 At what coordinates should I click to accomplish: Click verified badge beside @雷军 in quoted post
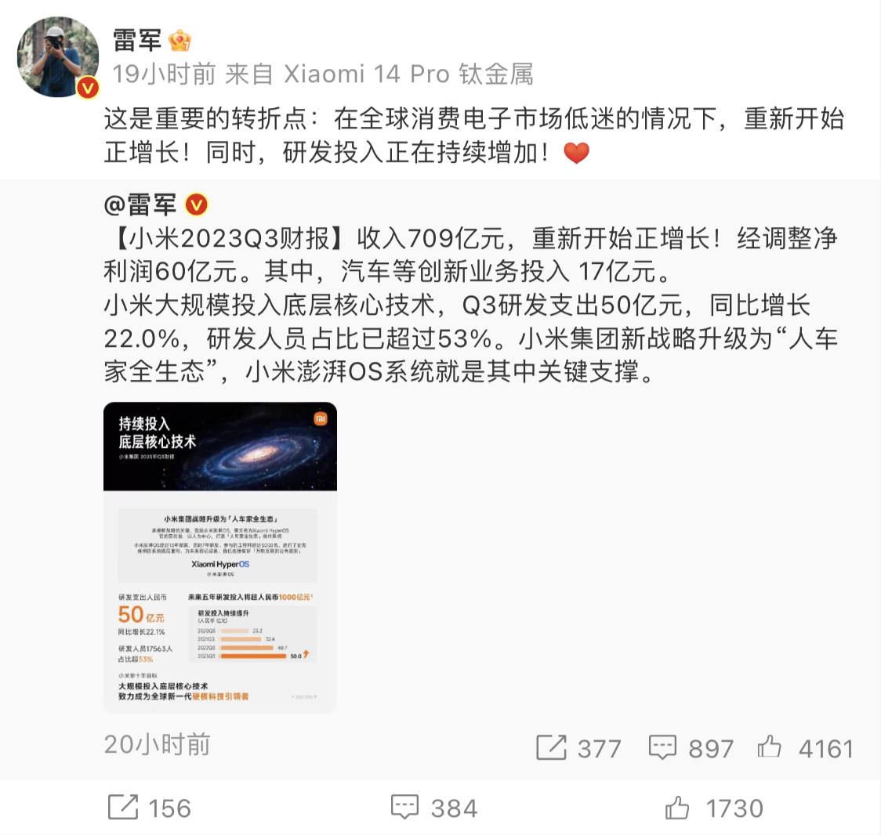196,205
